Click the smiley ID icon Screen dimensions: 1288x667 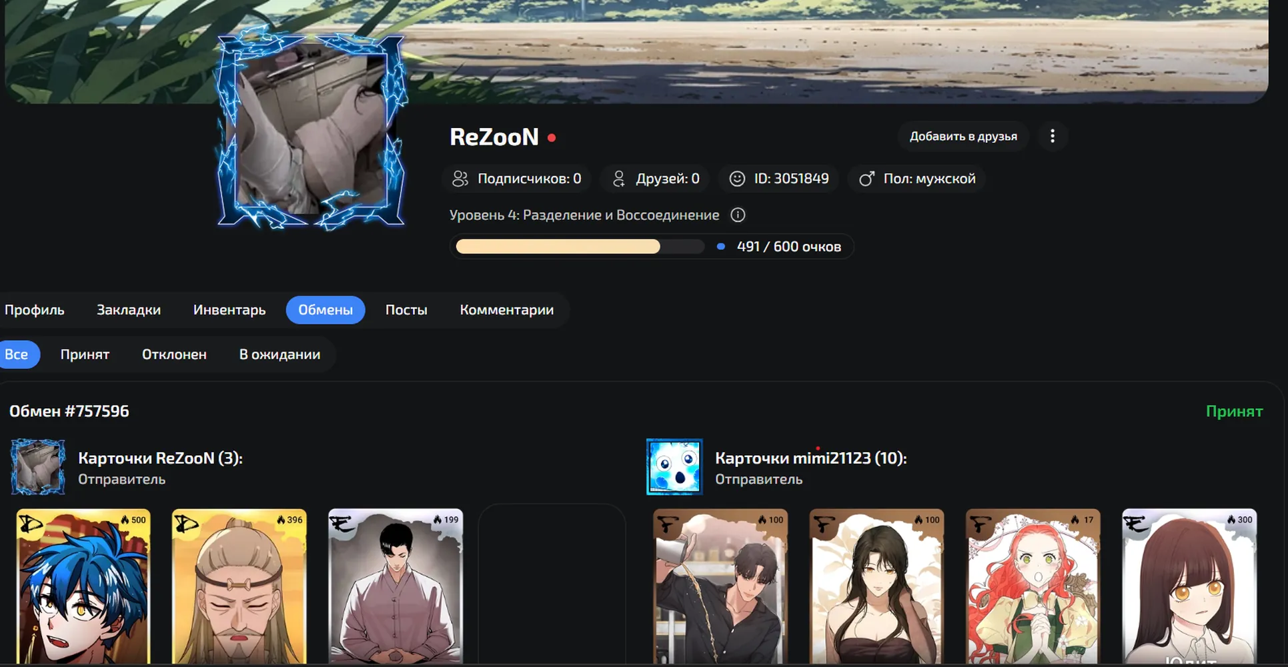(x=737, y=179)
